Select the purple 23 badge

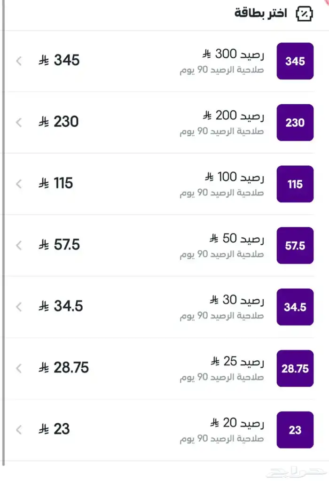point(295,429)
